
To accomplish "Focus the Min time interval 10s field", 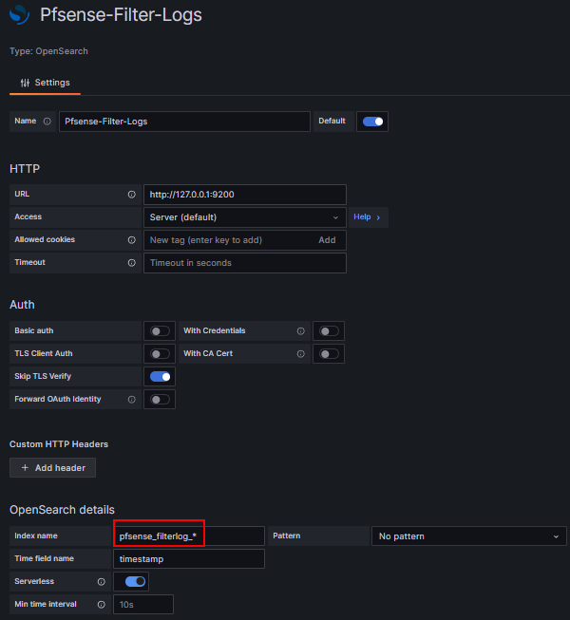I will pyautogui.click(x=143, y=605).
